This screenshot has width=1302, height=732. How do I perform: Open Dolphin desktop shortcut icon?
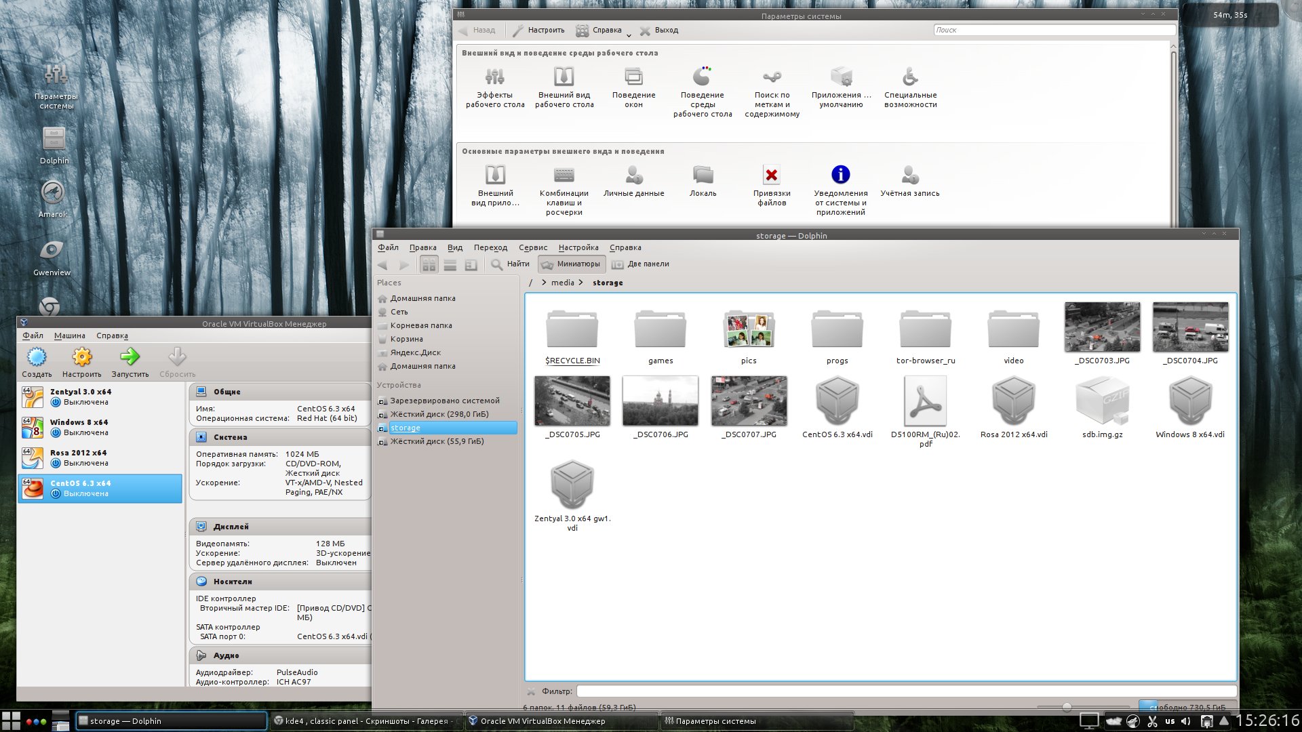54,145
